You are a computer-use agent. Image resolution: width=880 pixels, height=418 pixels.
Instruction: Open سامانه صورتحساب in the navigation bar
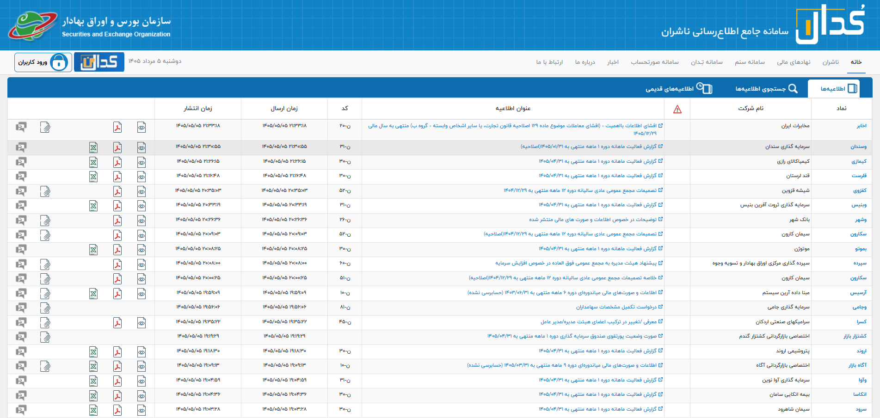coord(655,62)
